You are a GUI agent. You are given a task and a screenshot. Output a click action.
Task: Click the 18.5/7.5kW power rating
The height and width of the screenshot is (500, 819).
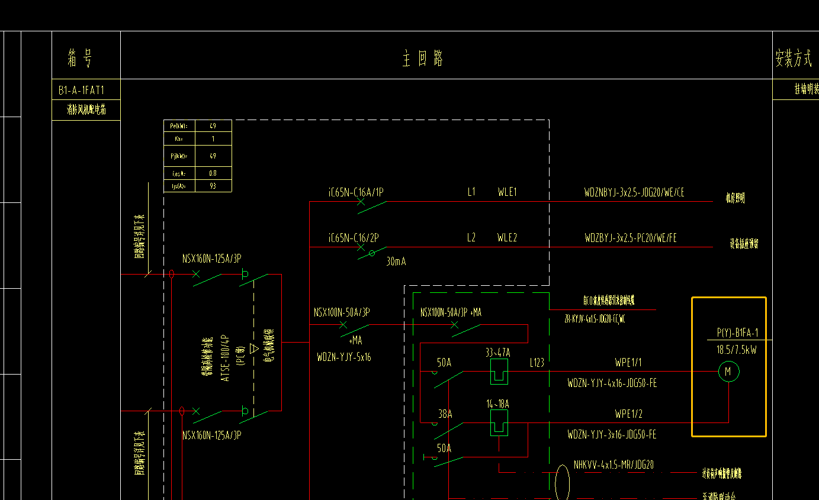(x=736, y=350)
